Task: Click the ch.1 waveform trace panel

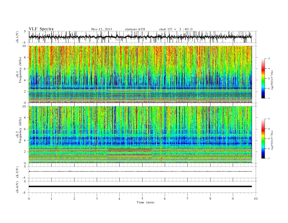Action: point(143,37)
